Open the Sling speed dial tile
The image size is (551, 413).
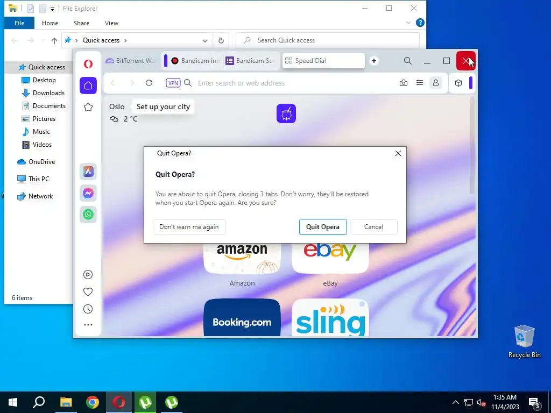click(330, 317)
